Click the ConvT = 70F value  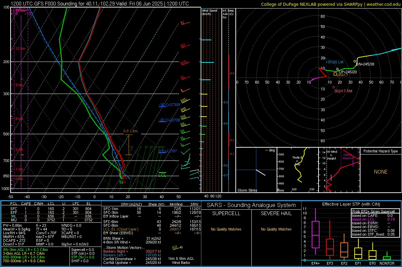click(x=46, y=233)
